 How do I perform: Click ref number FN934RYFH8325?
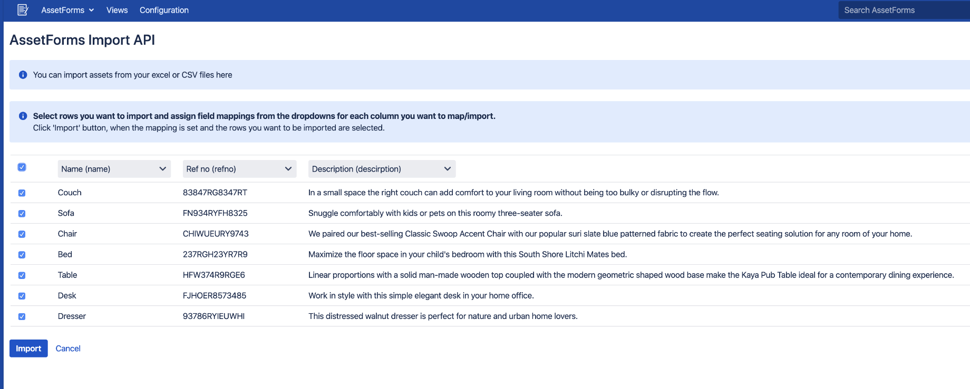click(215, 213)
